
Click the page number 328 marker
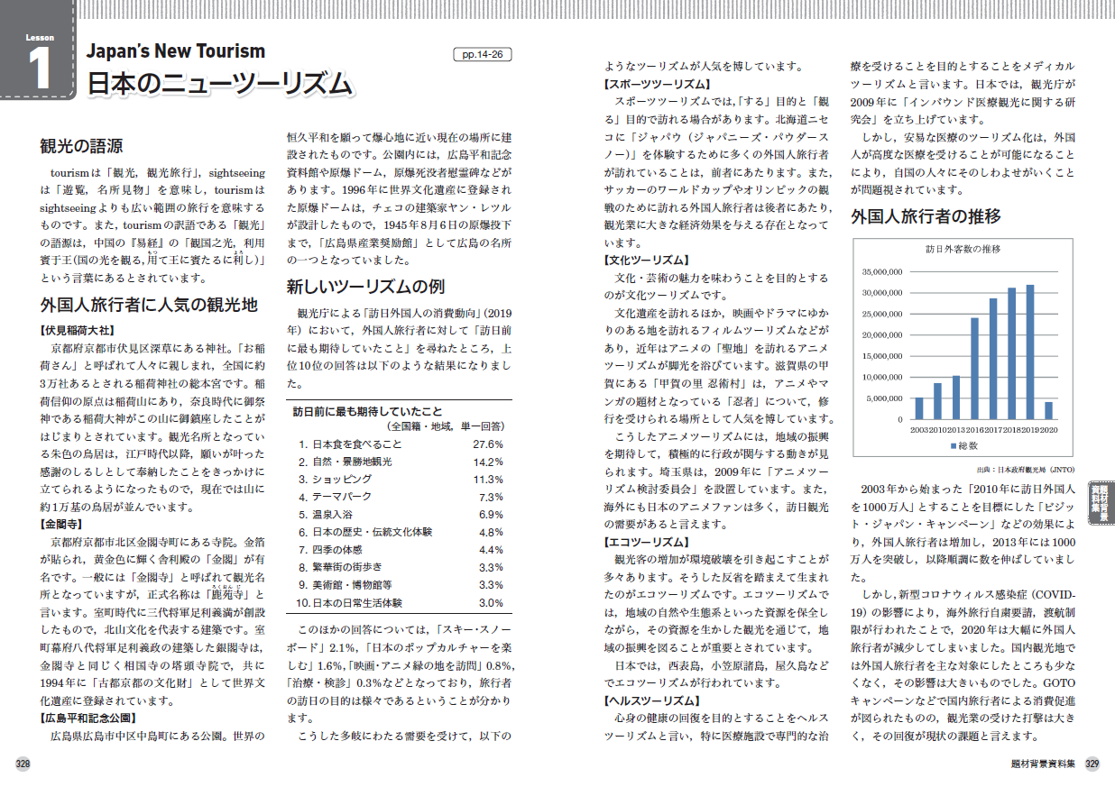click(x=23, y=764)
